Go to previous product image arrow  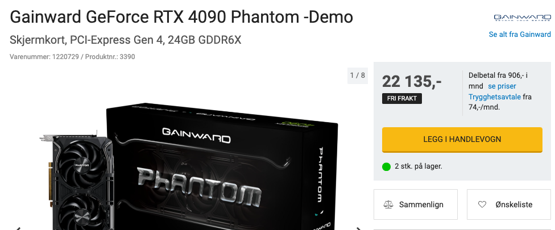click(x=18, y=229)
